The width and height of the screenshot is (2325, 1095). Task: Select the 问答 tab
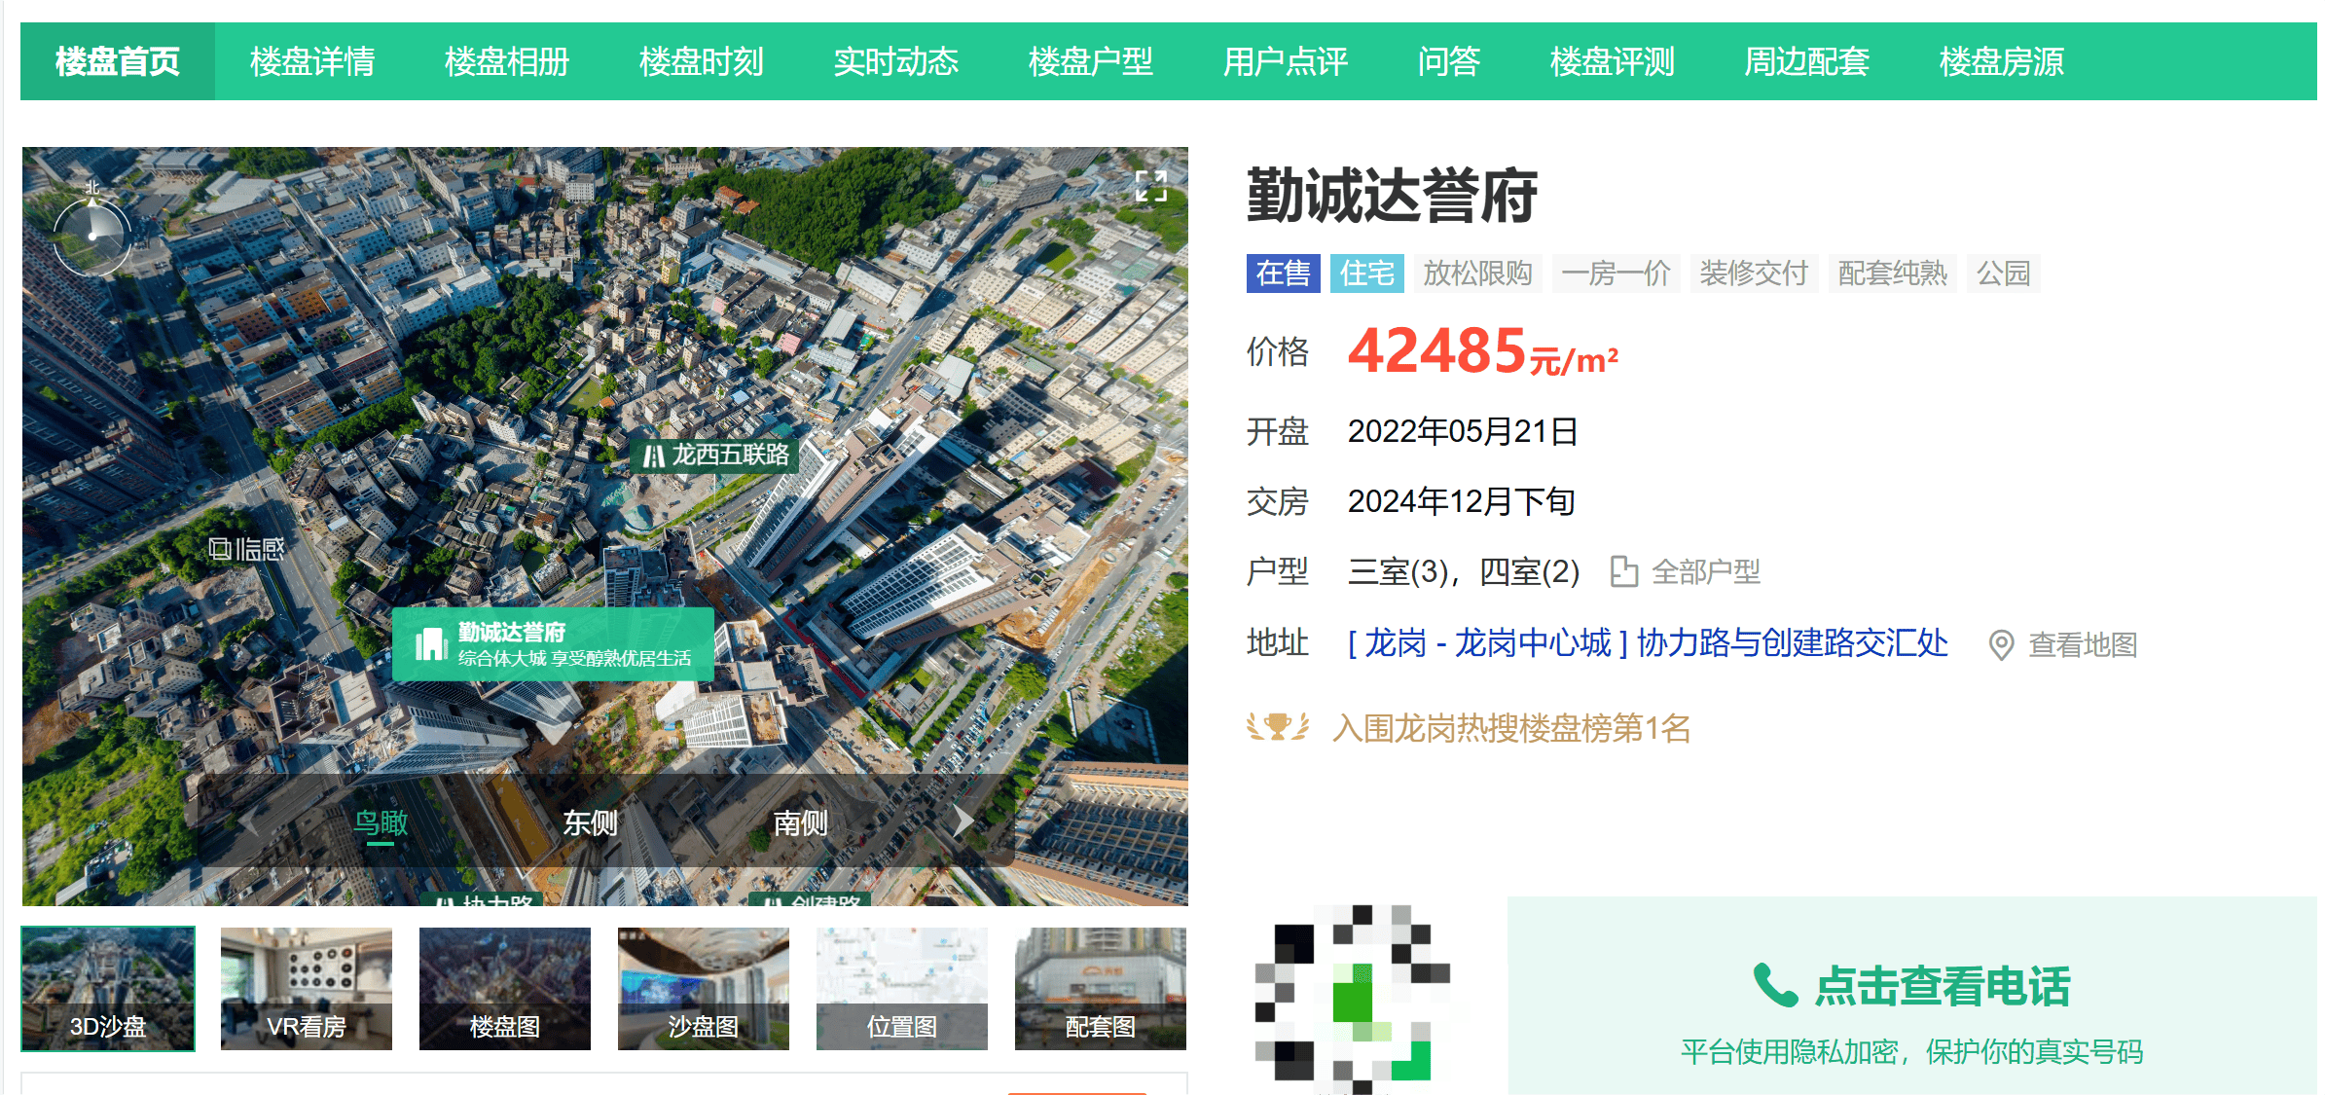[1449, 61]
